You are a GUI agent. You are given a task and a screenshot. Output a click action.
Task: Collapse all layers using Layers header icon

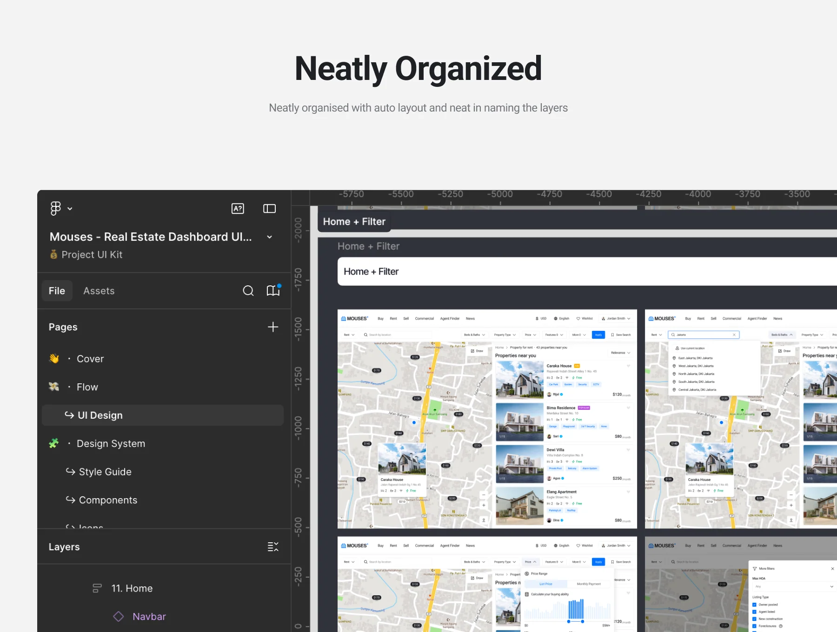tap(273, 547)
